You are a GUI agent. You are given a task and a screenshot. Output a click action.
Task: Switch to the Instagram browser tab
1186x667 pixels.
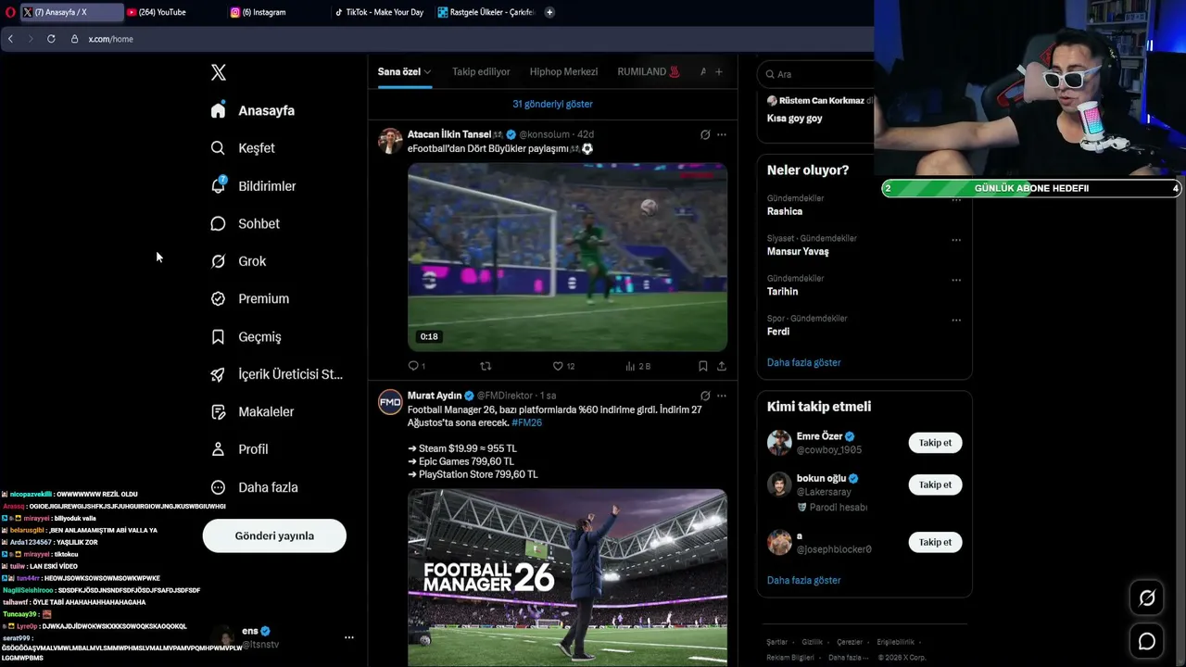tap(279, 12)
